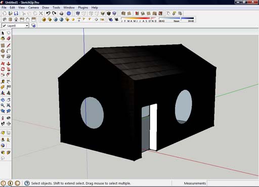Viewport: 259px width, 187px height.
Task: Open the Layer Manager icon
Action: pyautogui.click(x=33, y=26)
